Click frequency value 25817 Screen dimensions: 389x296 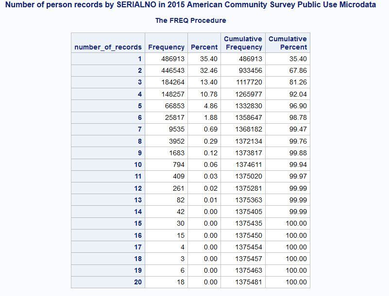[x=174, y=117]
